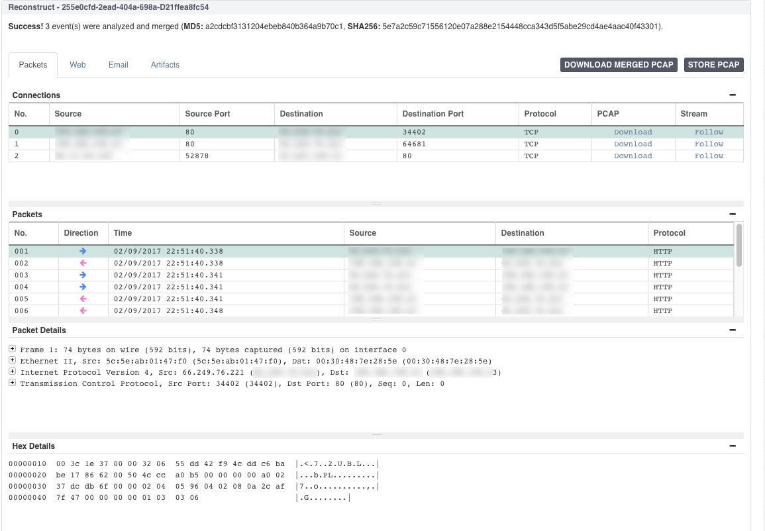Image resolution: width=765 pixels, height=531 pixels.
Task: Follow stream of connection 2
Action: click(x=709, y=156)
